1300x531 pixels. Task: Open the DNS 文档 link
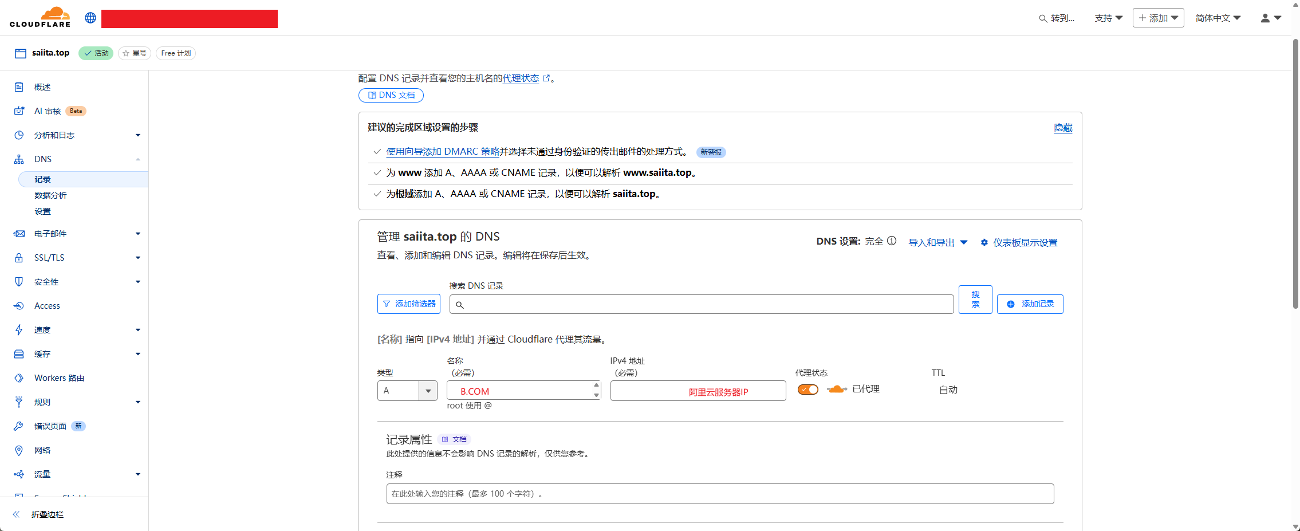[391, 95]
